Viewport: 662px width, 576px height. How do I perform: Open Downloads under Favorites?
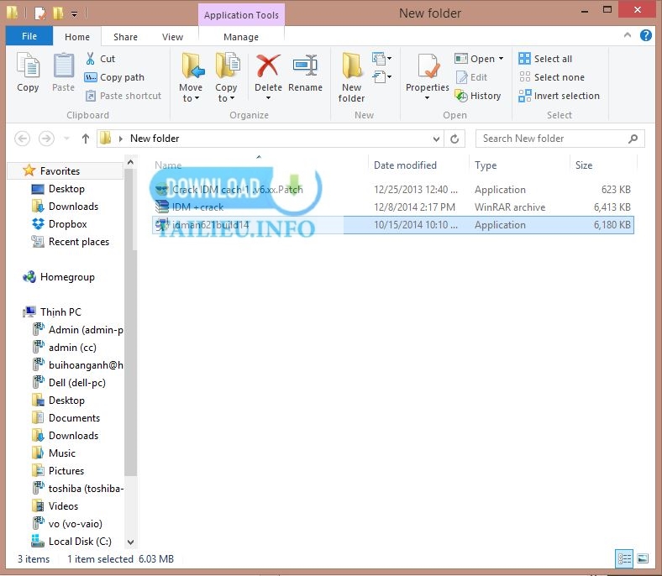pos(73,207)
